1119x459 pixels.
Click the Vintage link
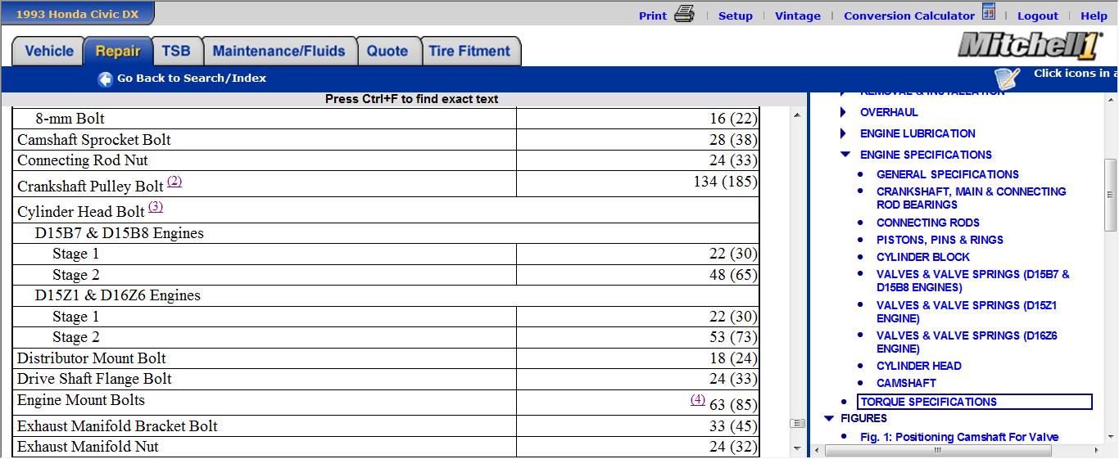pos(798,16)
